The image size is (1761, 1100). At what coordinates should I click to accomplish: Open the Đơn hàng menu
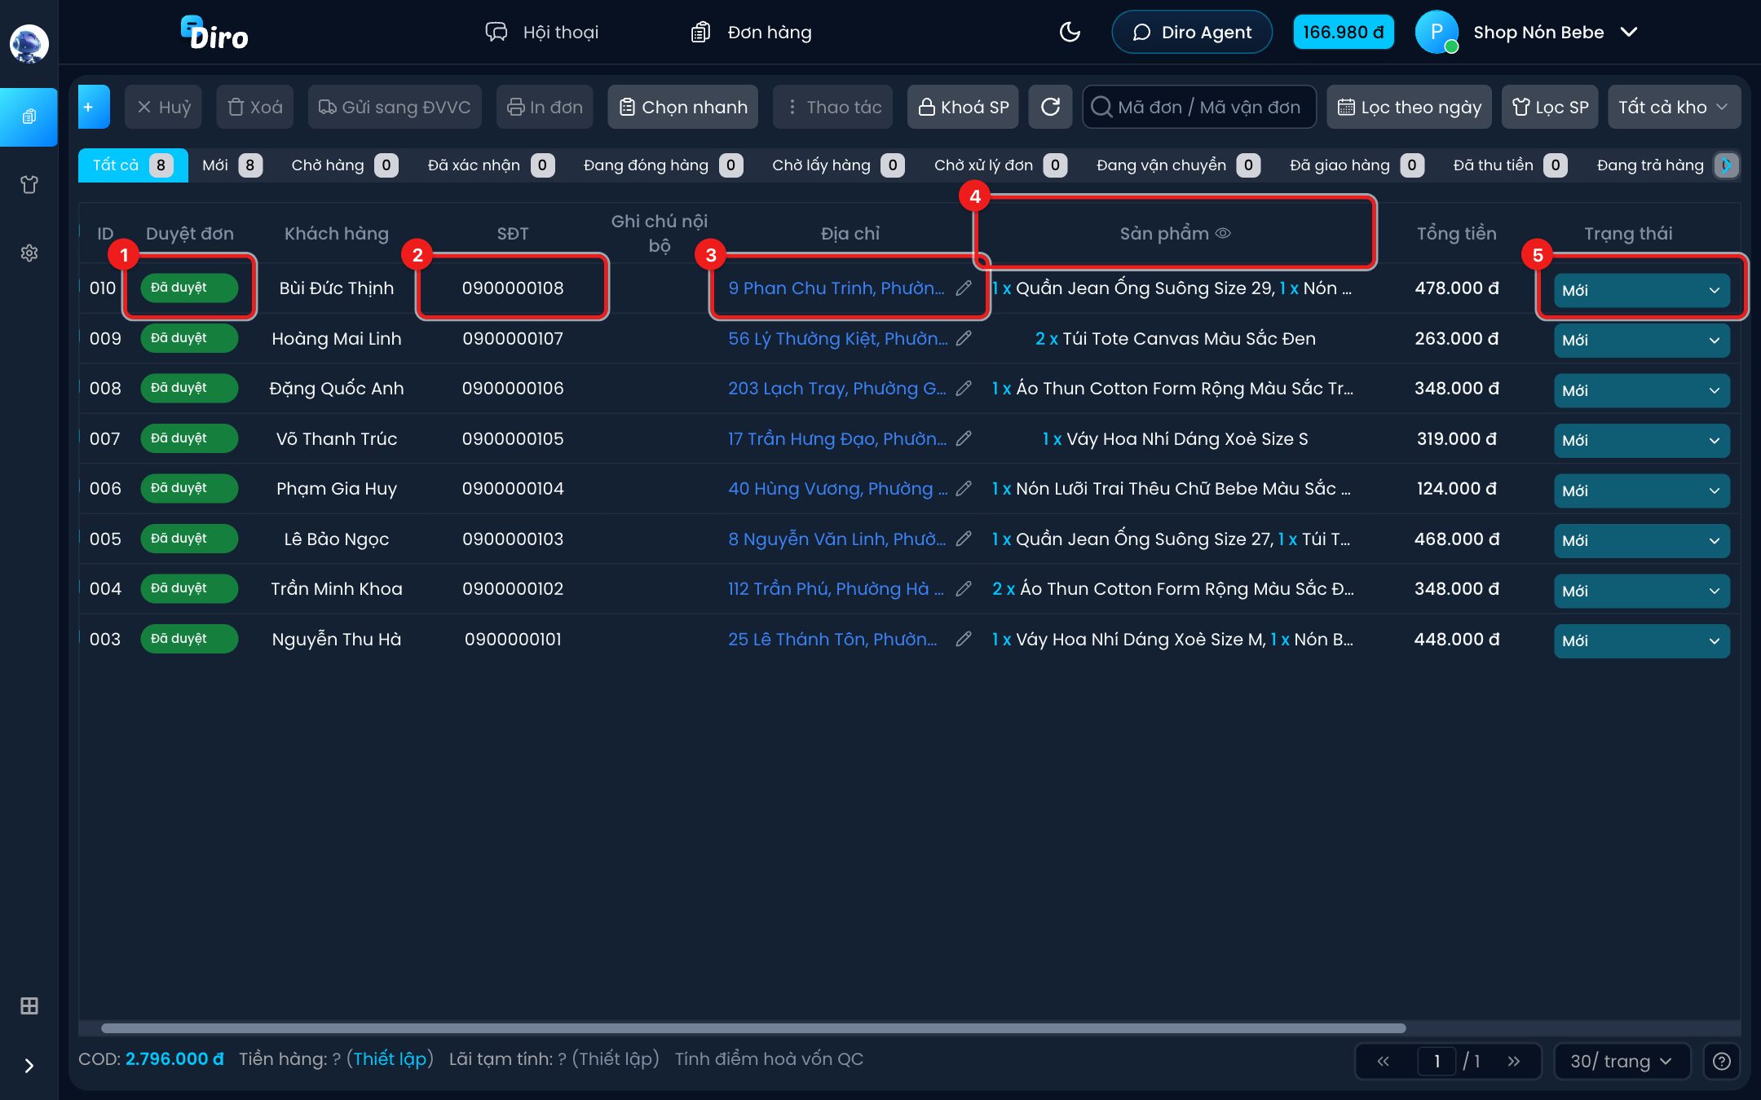(751, 33)
